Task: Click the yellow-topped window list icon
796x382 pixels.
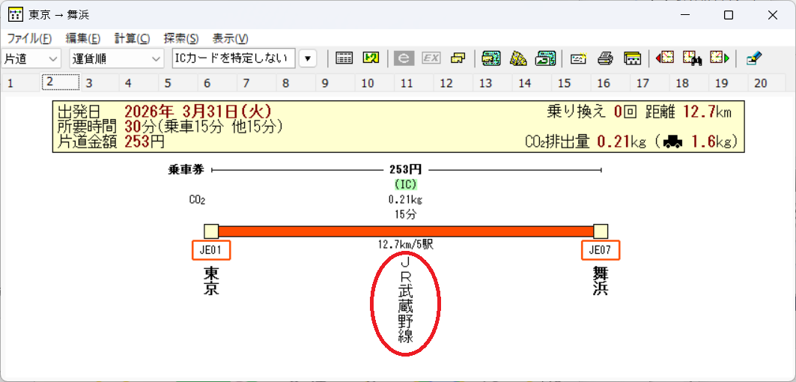Action: pos(632,58)
